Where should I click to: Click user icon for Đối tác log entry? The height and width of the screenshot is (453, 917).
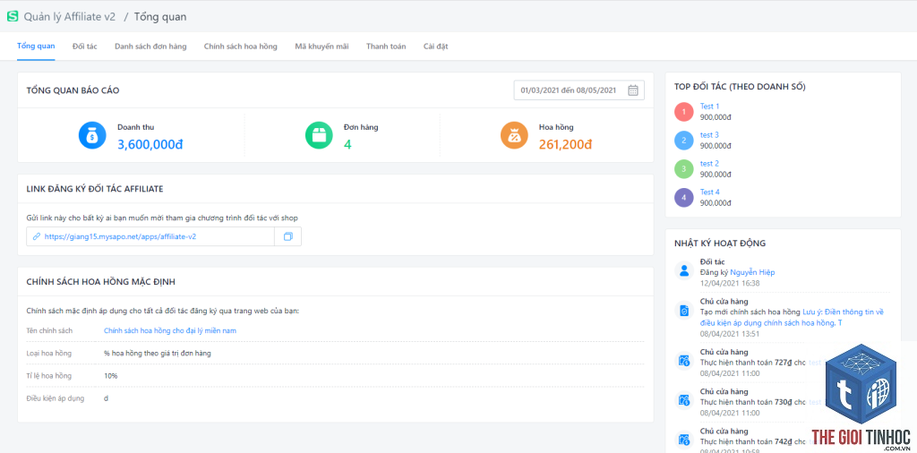(x=683, y=270)
